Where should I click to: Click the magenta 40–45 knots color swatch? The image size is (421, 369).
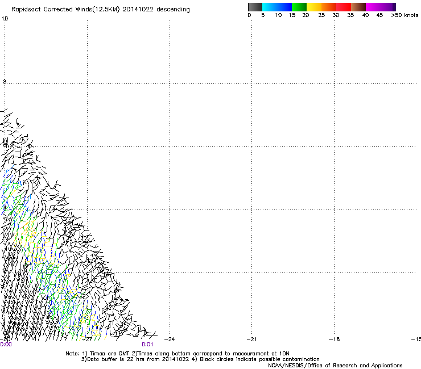point(373,7)
